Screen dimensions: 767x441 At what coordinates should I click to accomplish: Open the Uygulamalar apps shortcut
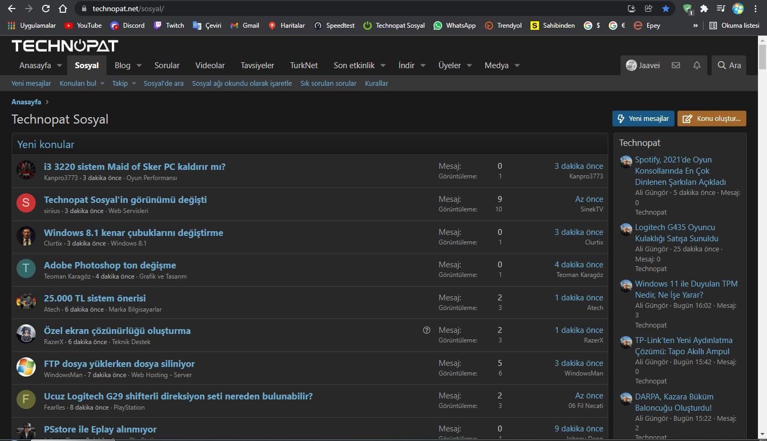pos(32,25)
